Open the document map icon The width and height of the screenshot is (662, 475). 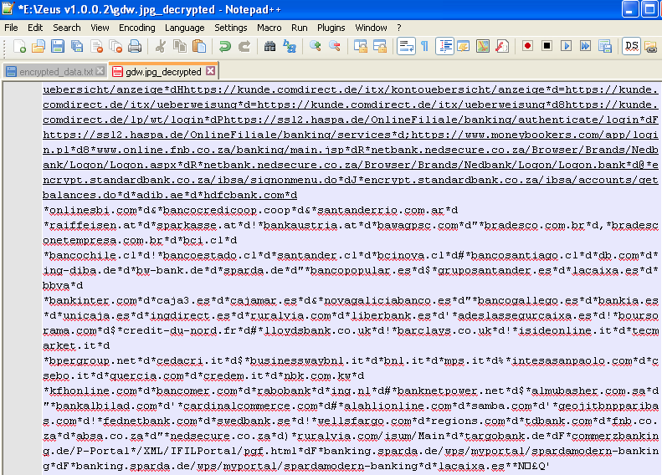[483, 46]
